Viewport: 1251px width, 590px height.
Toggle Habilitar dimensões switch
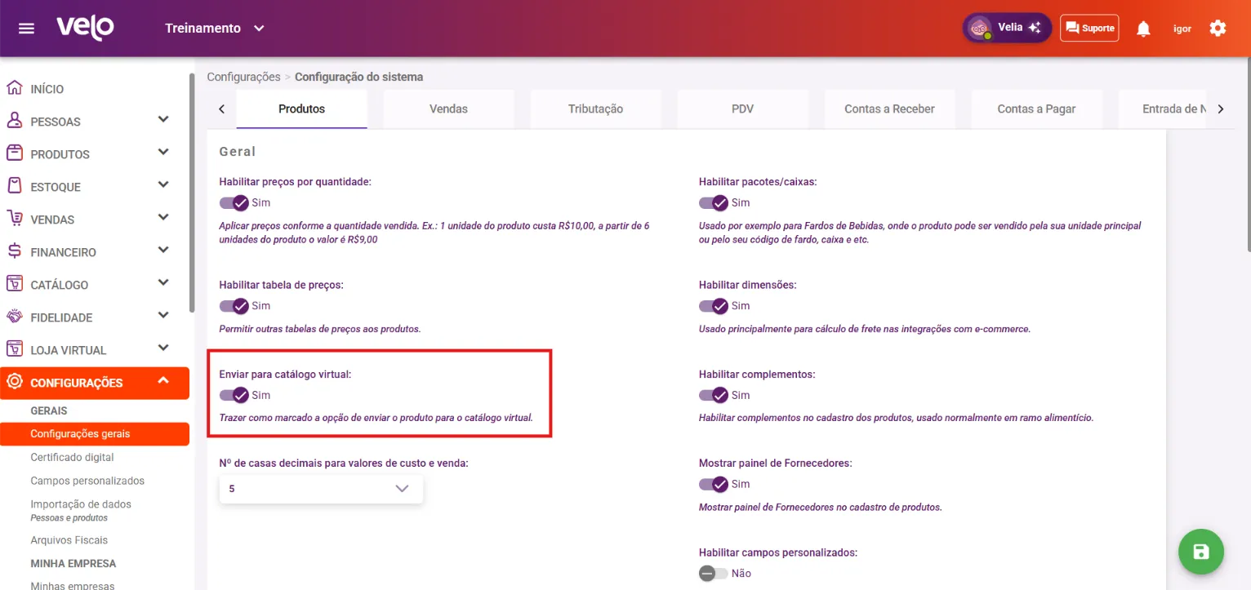713,306
